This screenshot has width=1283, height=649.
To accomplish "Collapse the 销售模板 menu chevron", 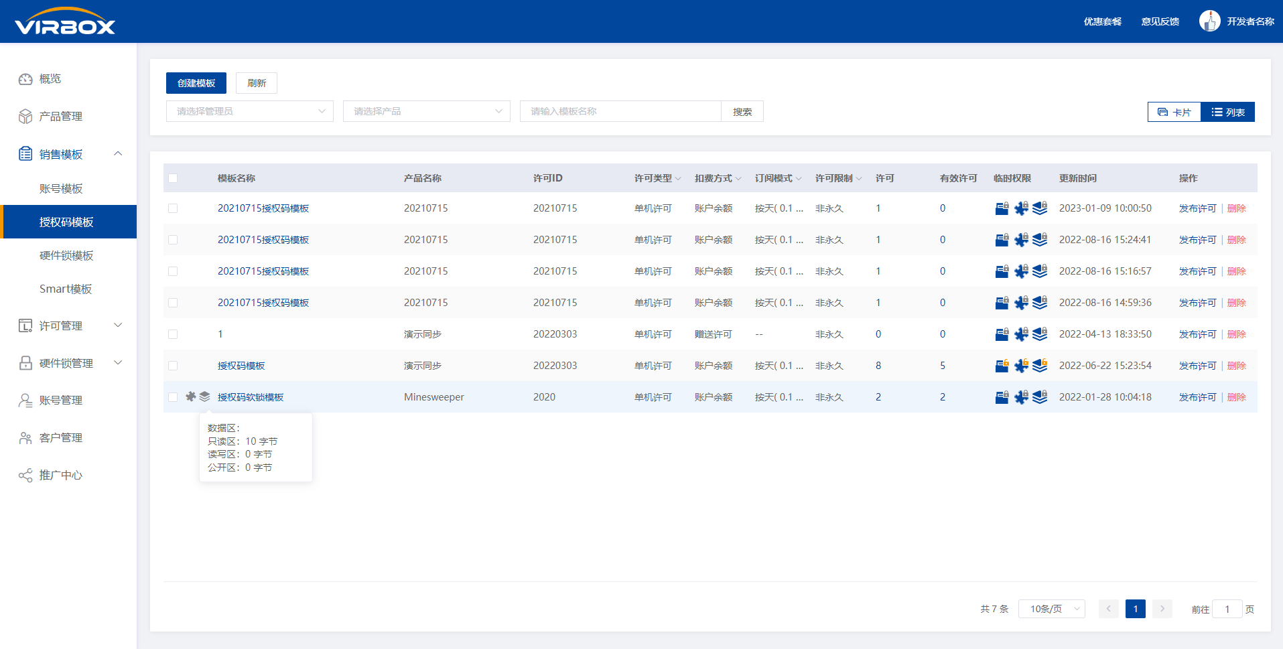I will (118, 154).
